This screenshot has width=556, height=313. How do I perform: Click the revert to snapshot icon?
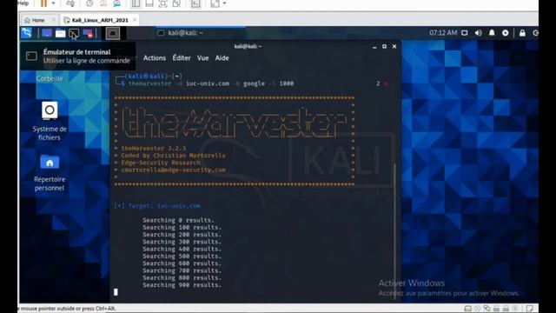pyautogui.click(x=103, y=3)
